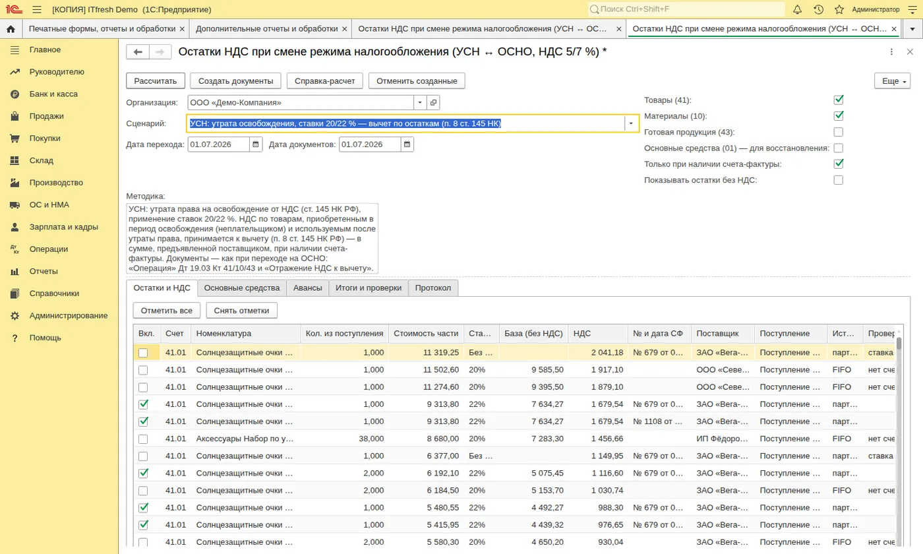923x554 pixels.
Task: Expand the Сценарий dropdown list
Action: 632,123
